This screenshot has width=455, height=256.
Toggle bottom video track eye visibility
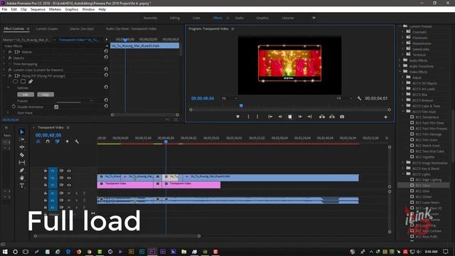[x=69, y=185]
